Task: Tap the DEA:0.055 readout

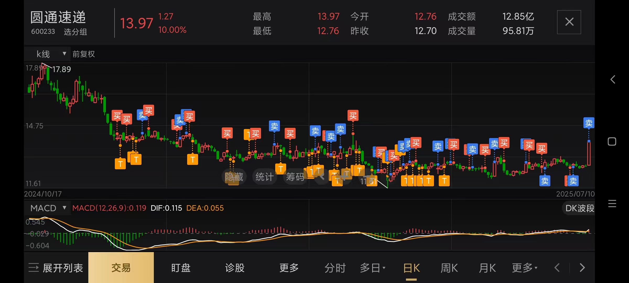Action: (x=205, y=208)
